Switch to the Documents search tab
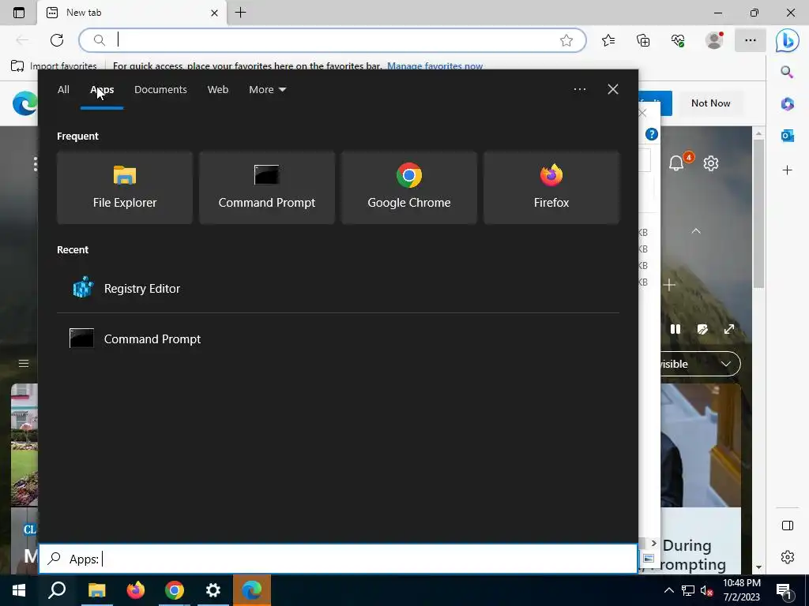809x606 pixels. 160,90
